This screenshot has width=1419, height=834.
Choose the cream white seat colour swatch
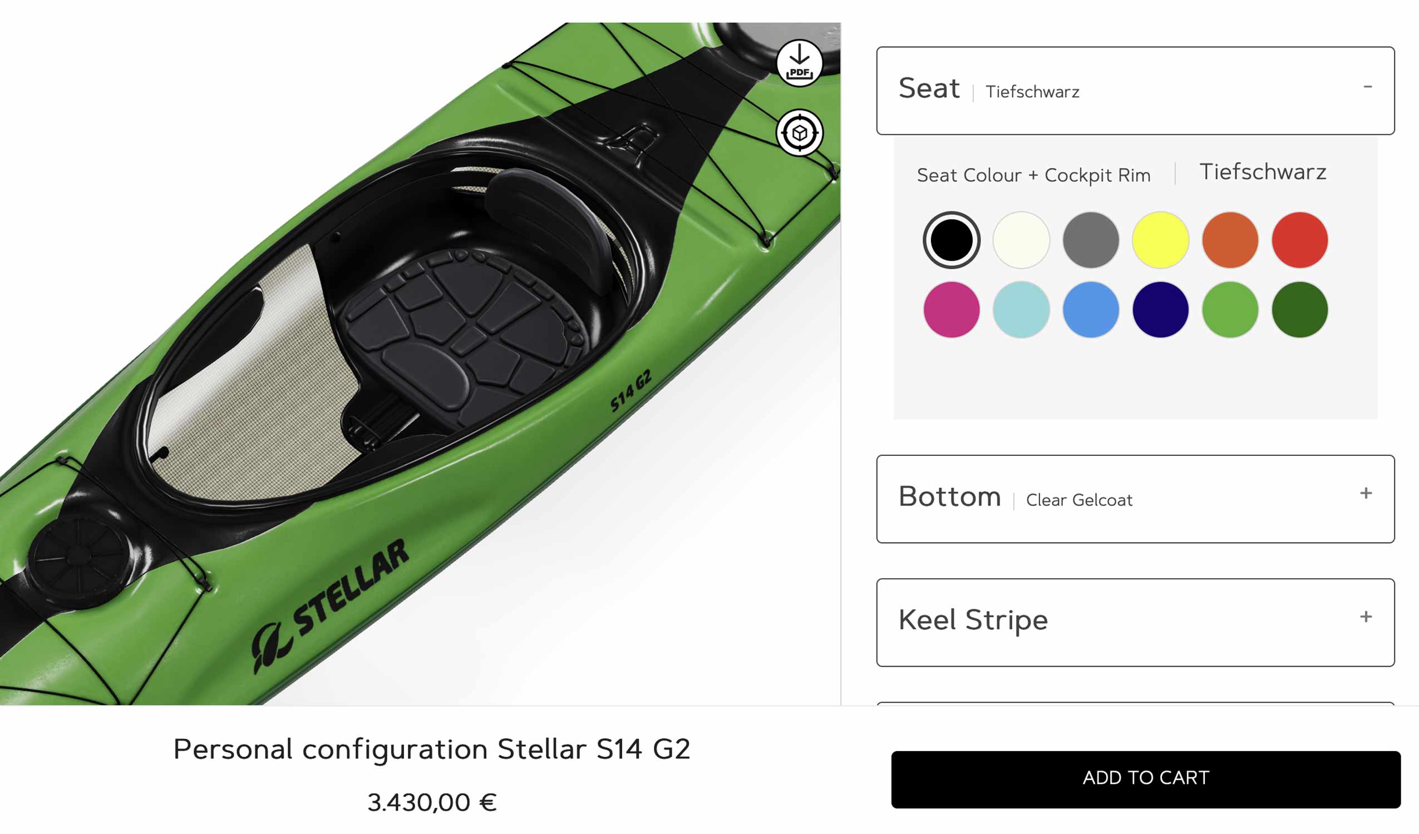(1022, 240)
